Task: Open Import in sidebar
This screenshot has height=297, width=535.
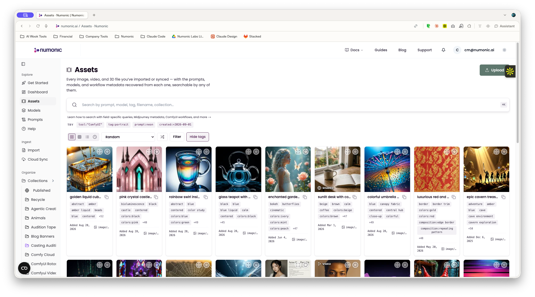Action: 38,150
